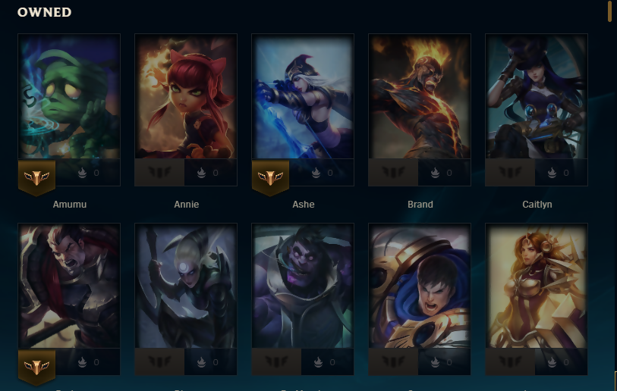The height and width of the screenshot is (391, 617).
Task: Click the flame icon under Brand's portrait
Action: coord(435,173)
